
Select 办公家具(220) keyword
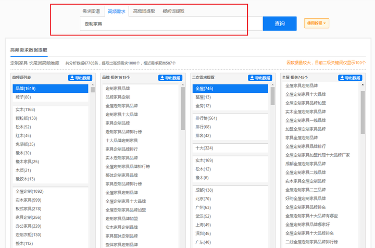pyautogui.click(x=51, y=226)
